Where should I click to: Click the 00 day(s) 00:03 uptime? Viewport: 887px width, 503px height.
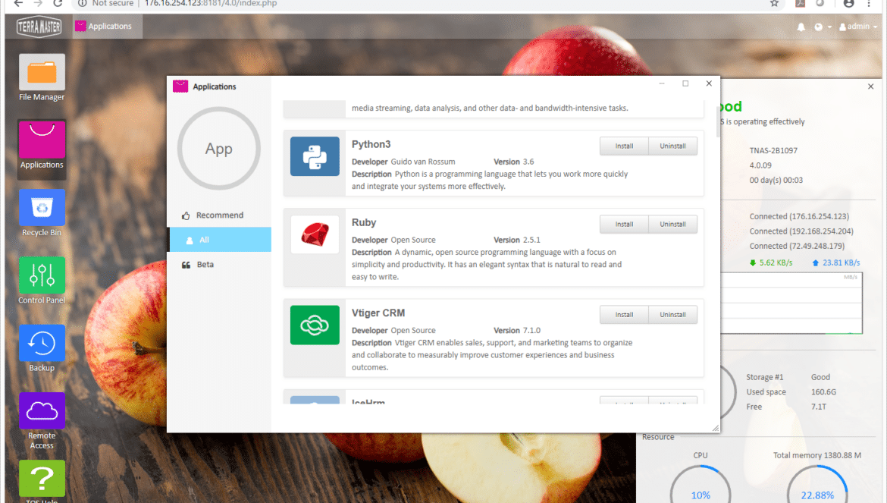(x=776, y=180)
